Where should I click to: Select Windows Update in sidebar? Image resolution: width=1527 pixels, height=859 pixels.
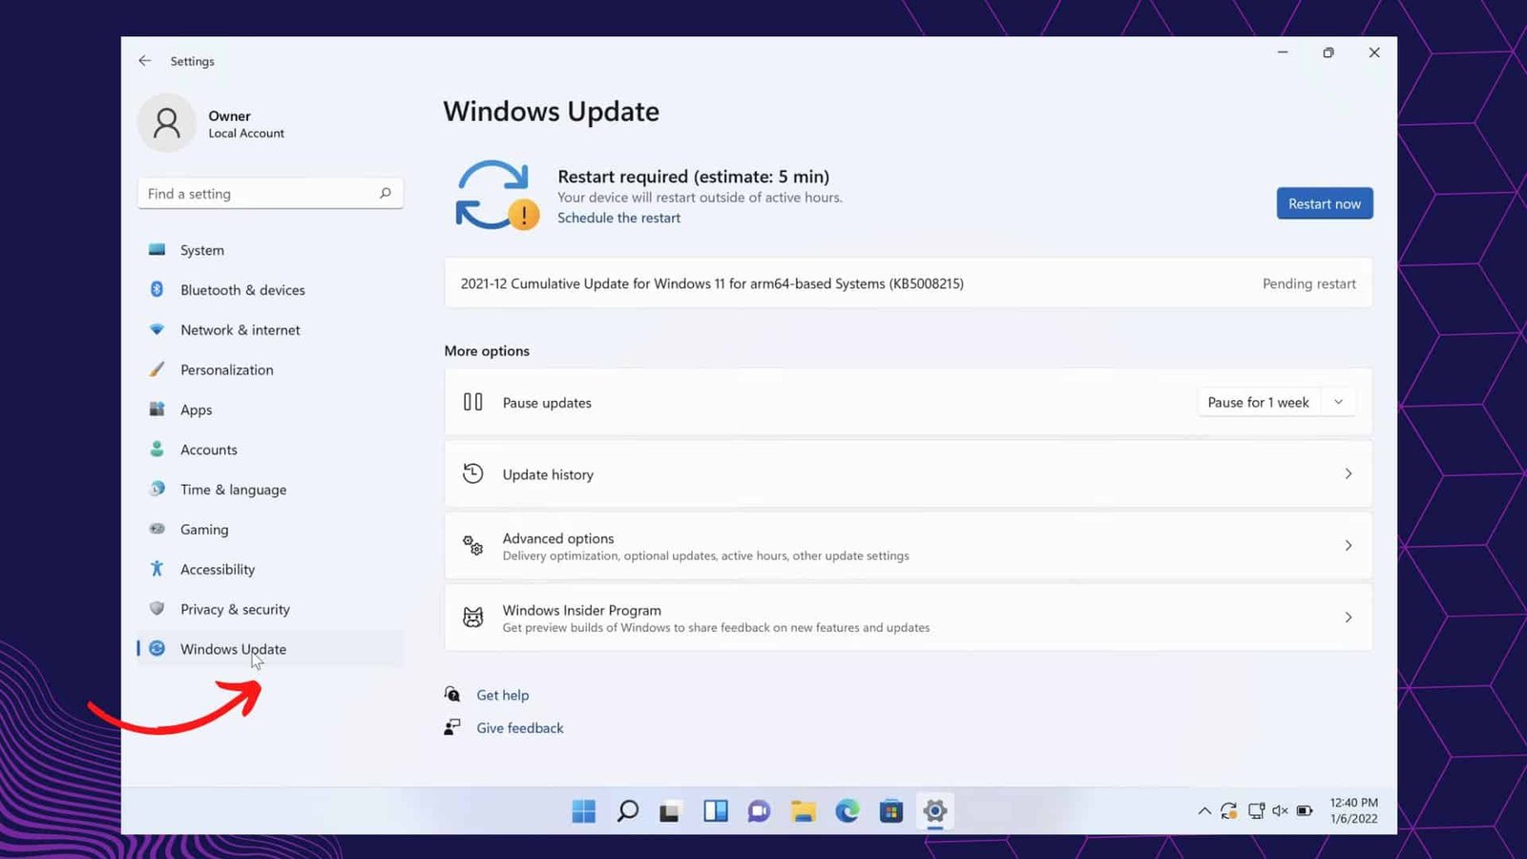(x=270, y=649)
